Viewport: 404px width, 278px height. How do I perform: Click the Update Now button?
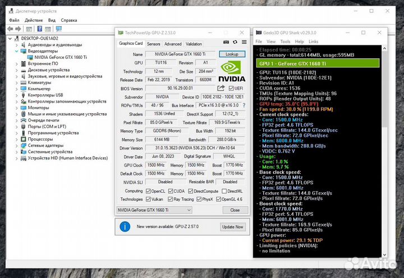[x=233, y=227]
